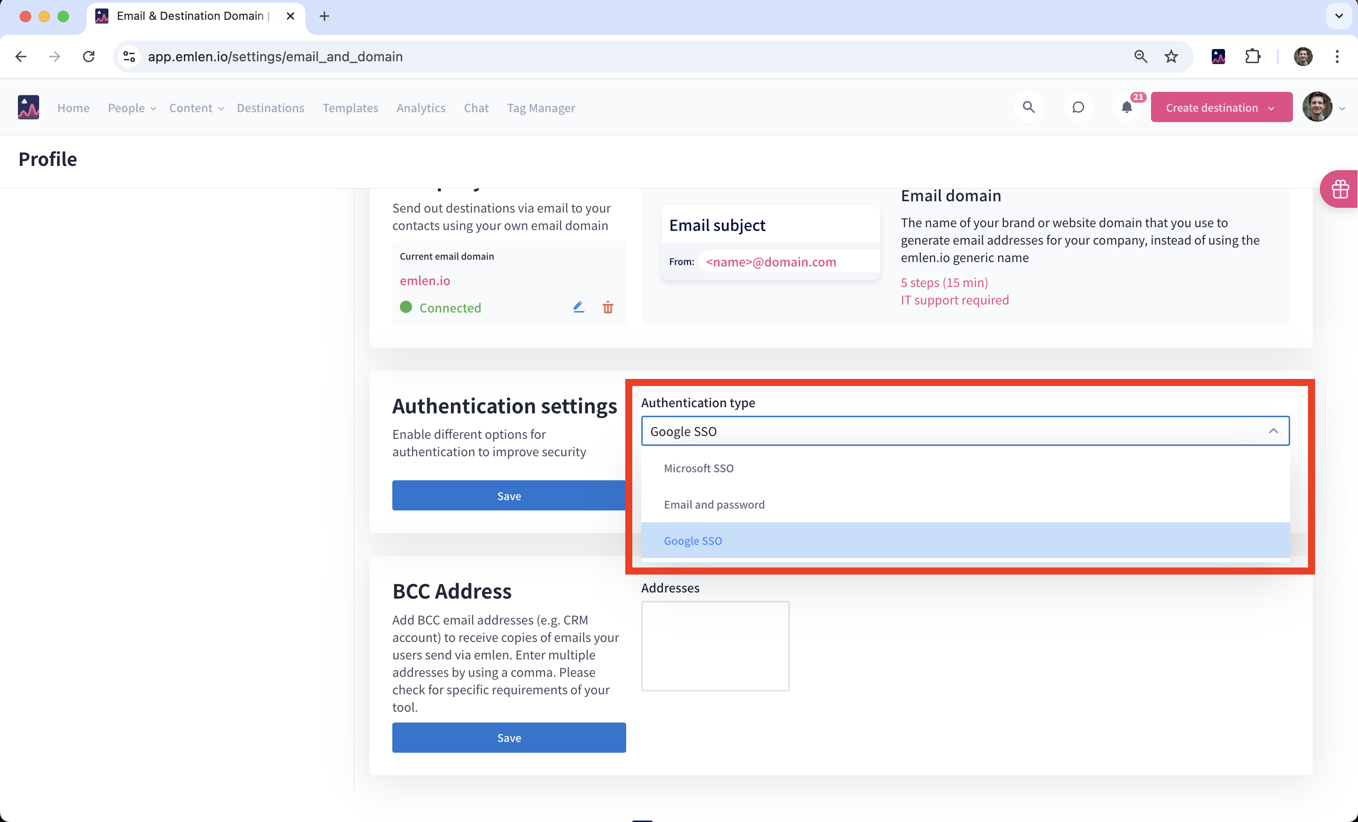The image size is (1358, 822).
Task: Open browser extensions puzzle icon
Action: 1252,56
